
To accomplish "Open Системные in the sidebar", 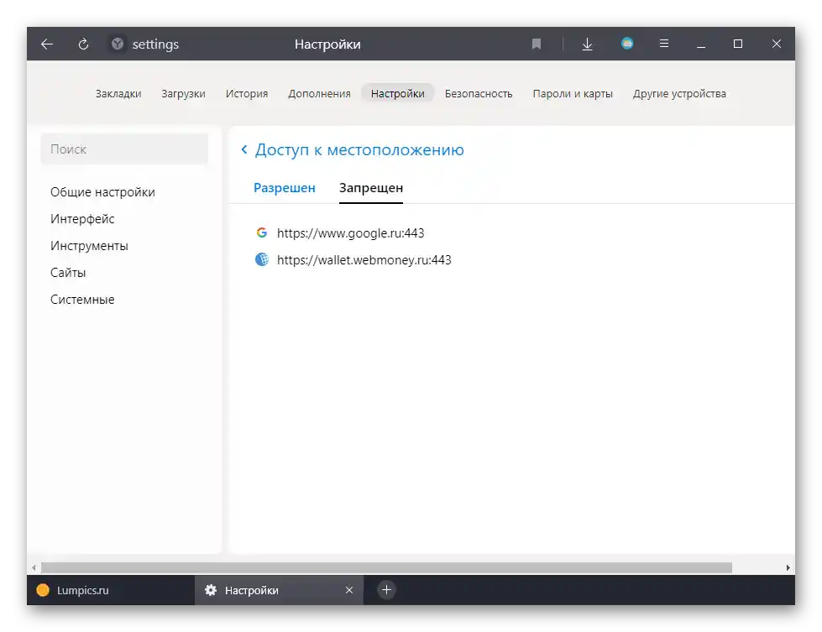I will (x=82, y=300).
